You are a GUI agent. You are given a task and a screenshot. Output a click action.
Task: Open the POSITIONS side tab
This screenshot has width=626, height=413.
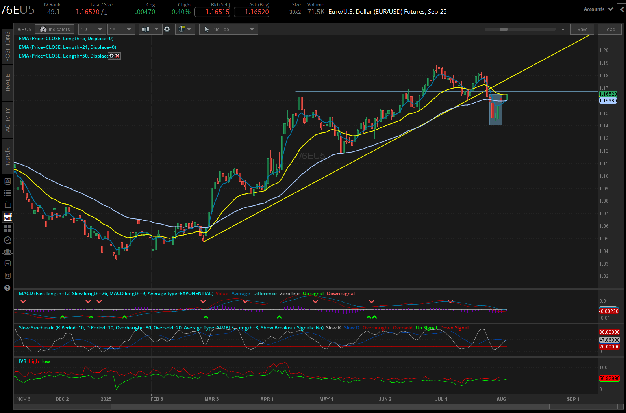[x=7, y=47]
